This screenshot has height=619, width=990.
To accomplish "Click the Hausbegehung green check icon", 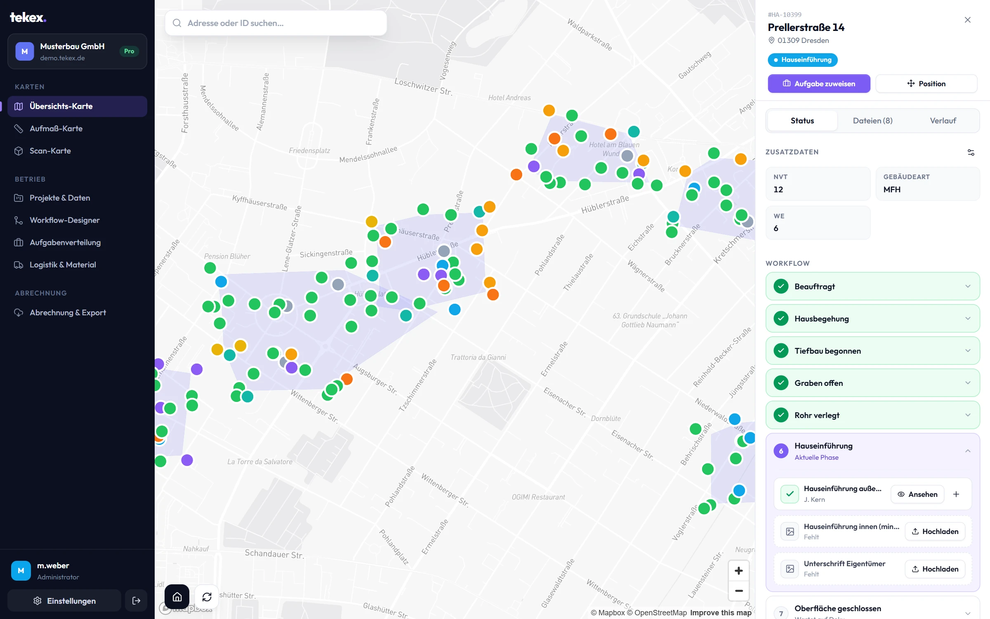I will (x=781, y=318).
